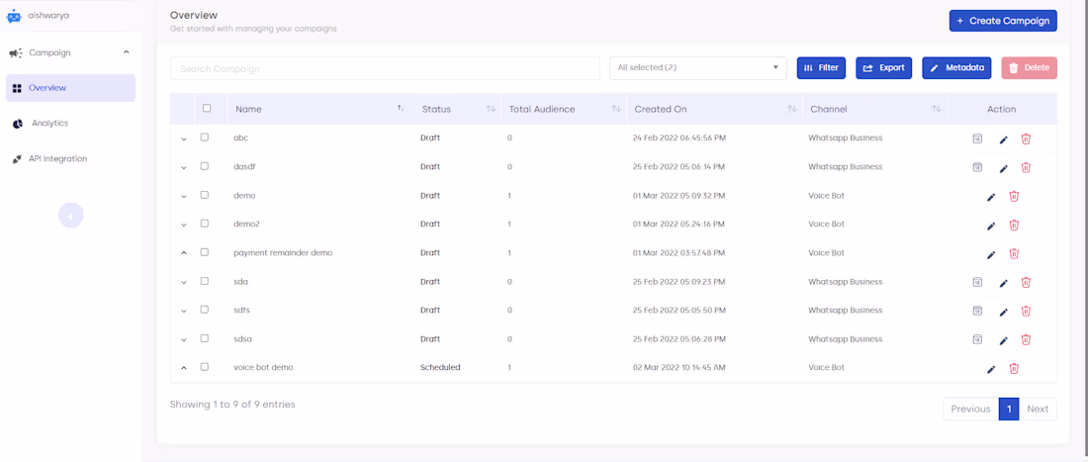1088x462 pixels.
Task: Click the Next pagination button
Action: 1038,409
